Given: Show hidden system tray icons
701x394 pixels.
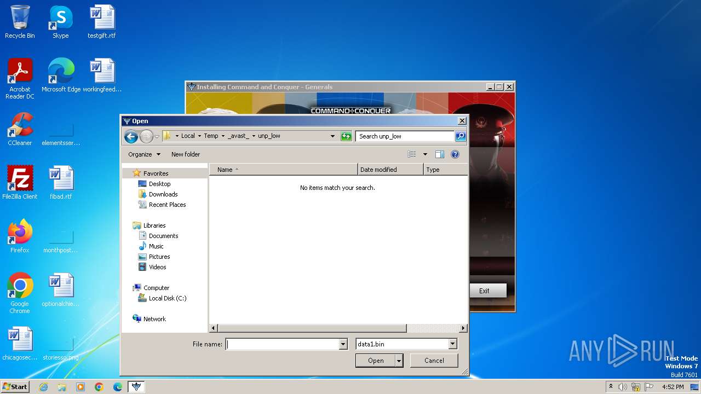Looking at the screenshot, I should click(x=611, y=386).
